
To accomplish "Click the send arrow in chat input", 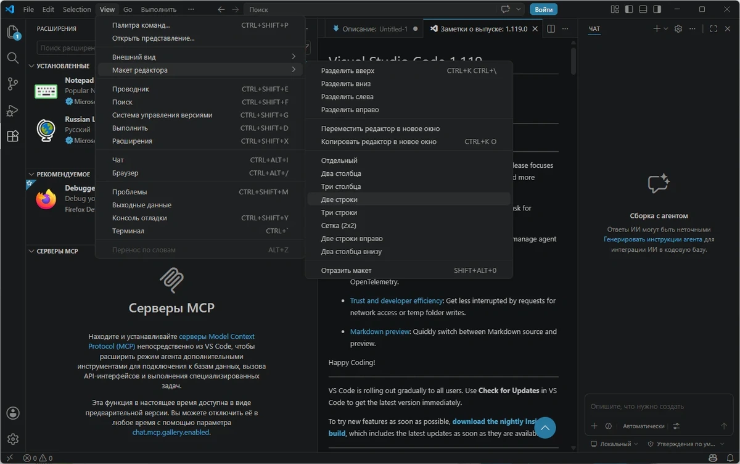I will tap(725, 426).
